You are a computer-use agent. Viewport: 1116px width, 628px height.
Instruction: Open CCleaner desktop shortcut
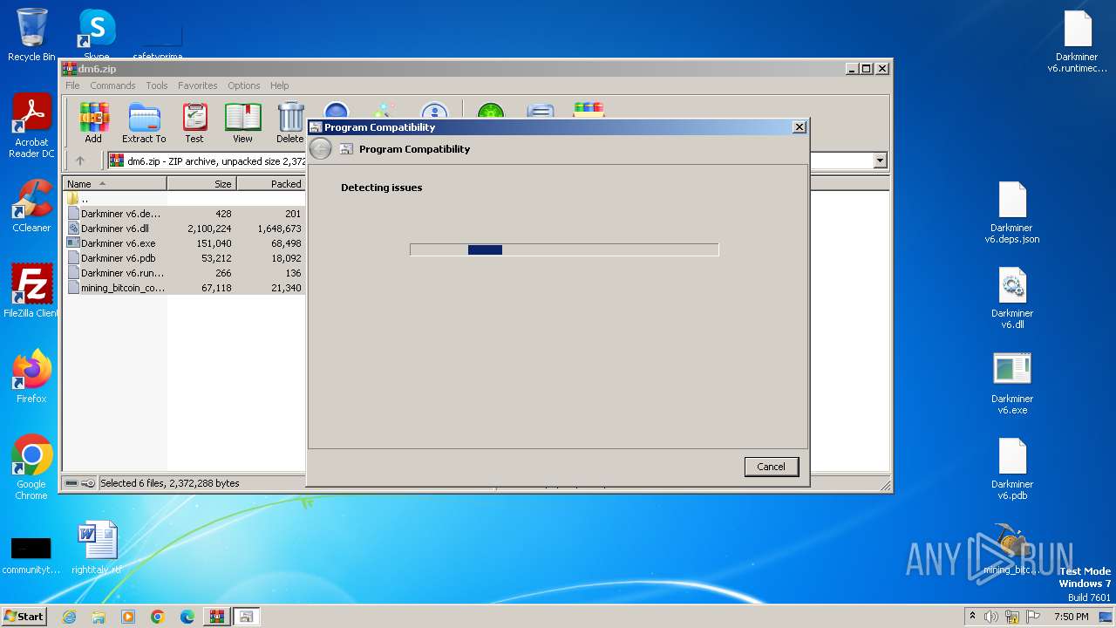[x=31, y=207]
